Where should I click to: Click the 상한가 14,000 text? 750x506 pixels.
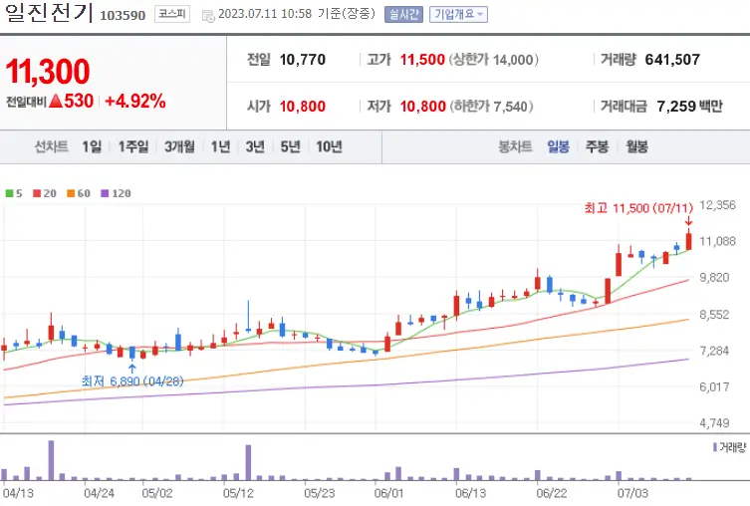pyautogui.click(x=494, y=60)
